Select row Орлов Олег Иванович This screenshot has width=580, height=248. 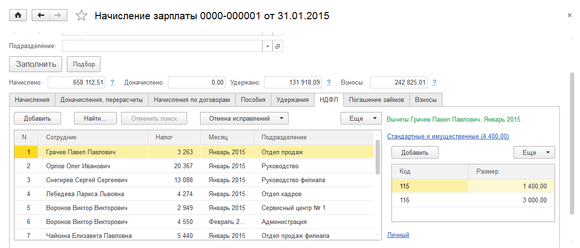[194, 166]
